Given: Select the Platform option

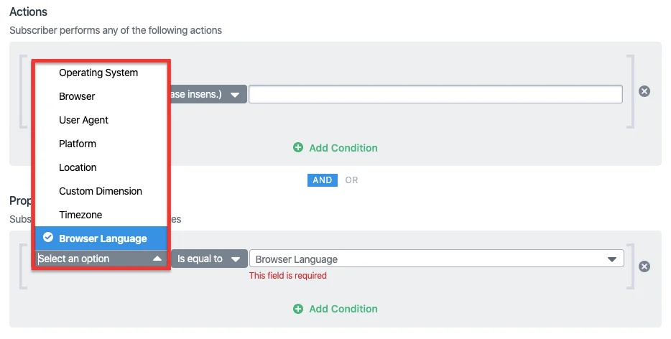Looking at the screenshot, I should tap(78, 144).
